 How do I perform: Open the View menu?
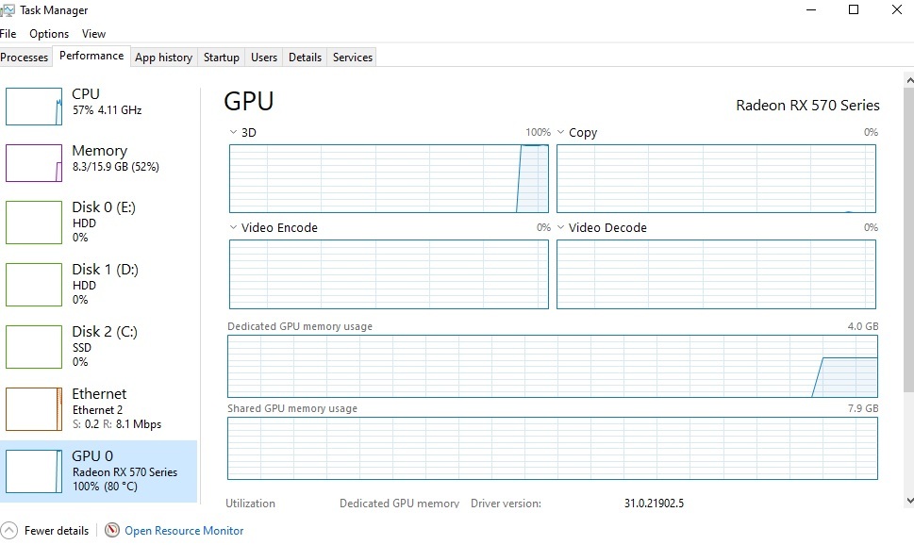(x=93, y=34)
